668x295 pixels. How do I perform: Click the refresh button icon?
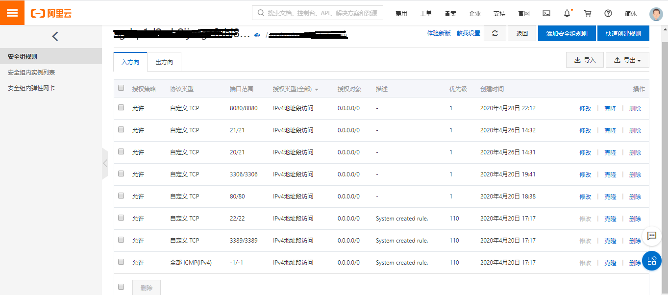495,33
